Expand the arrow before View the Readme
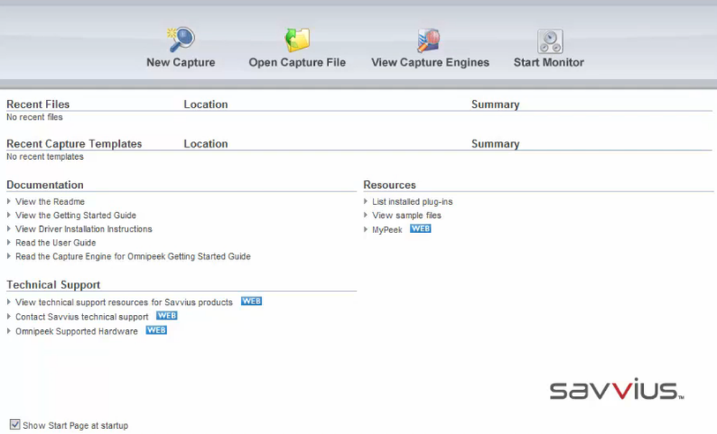 coord(9,202)
